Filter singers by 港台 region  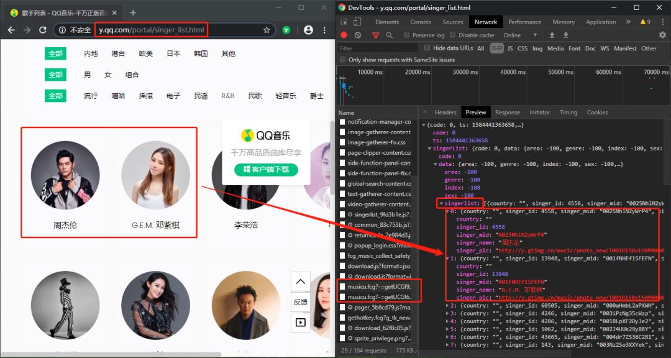tap(118, 53)
